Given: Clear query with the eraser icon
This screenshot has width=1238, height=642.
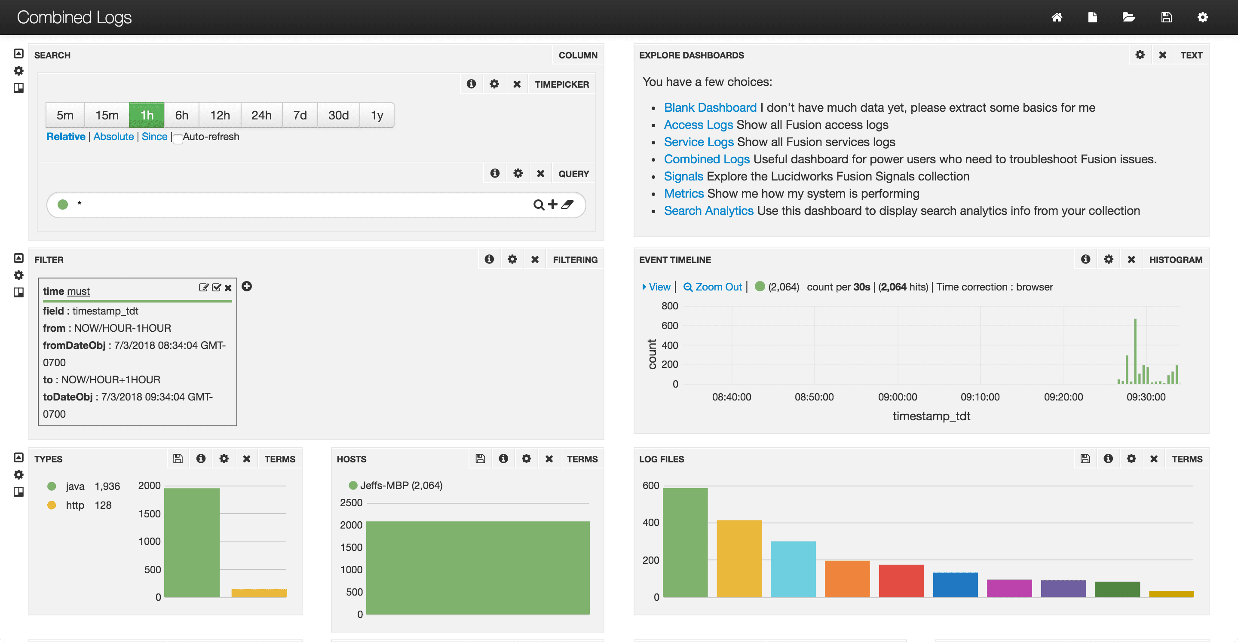Looking at the screenshot, I should coord(567,204).
